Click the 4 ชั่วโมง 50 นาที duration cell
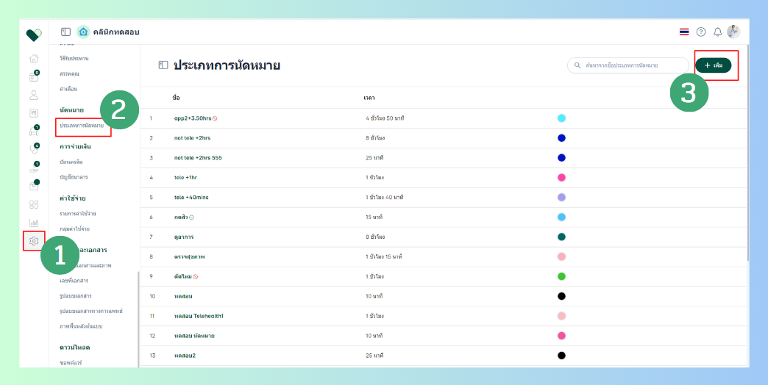768x385 pixels. (385, 118)
